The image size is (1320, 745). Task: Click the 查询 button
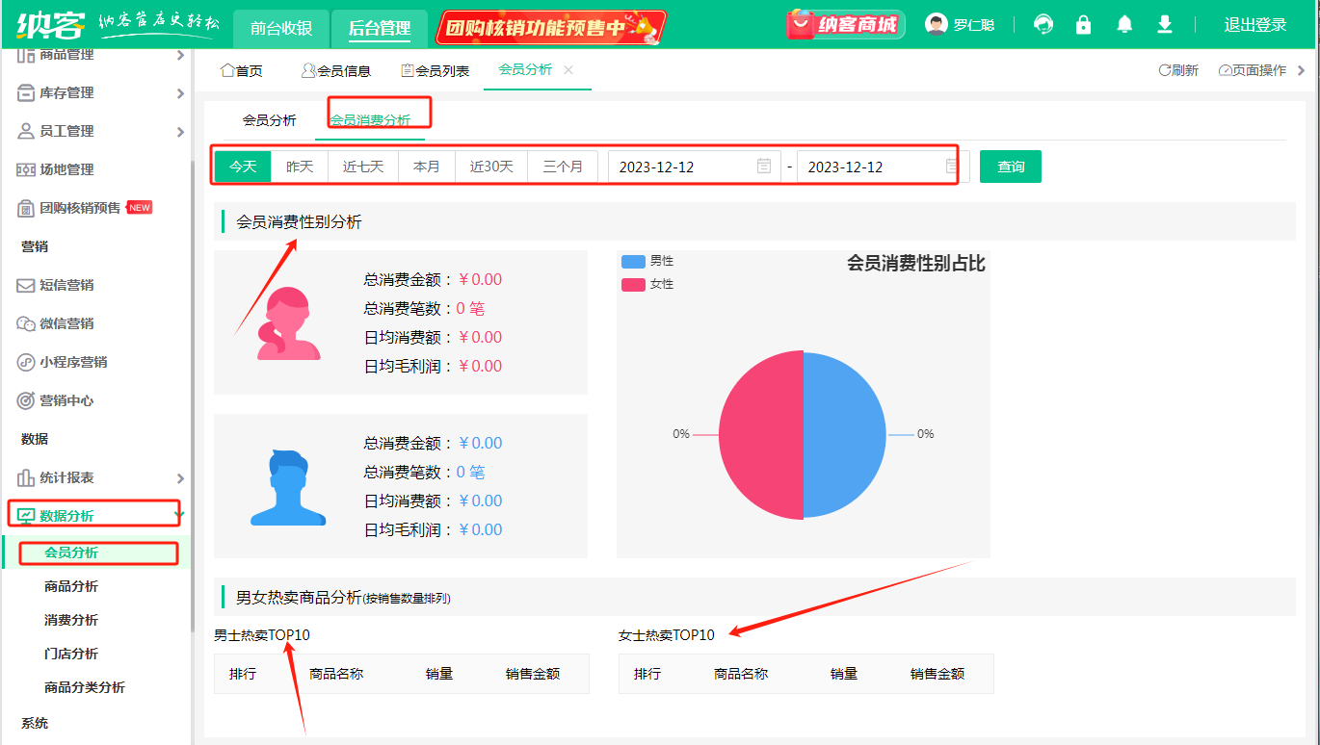(1011, 167)
